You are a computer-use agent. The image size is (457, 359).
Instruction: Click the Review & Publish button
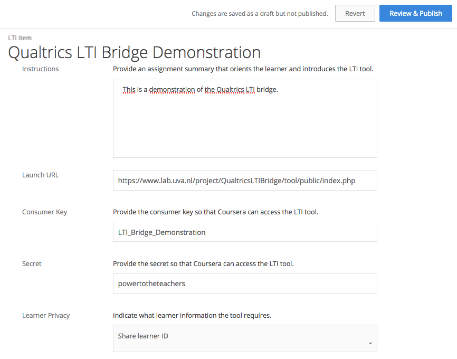click(415, 13)
